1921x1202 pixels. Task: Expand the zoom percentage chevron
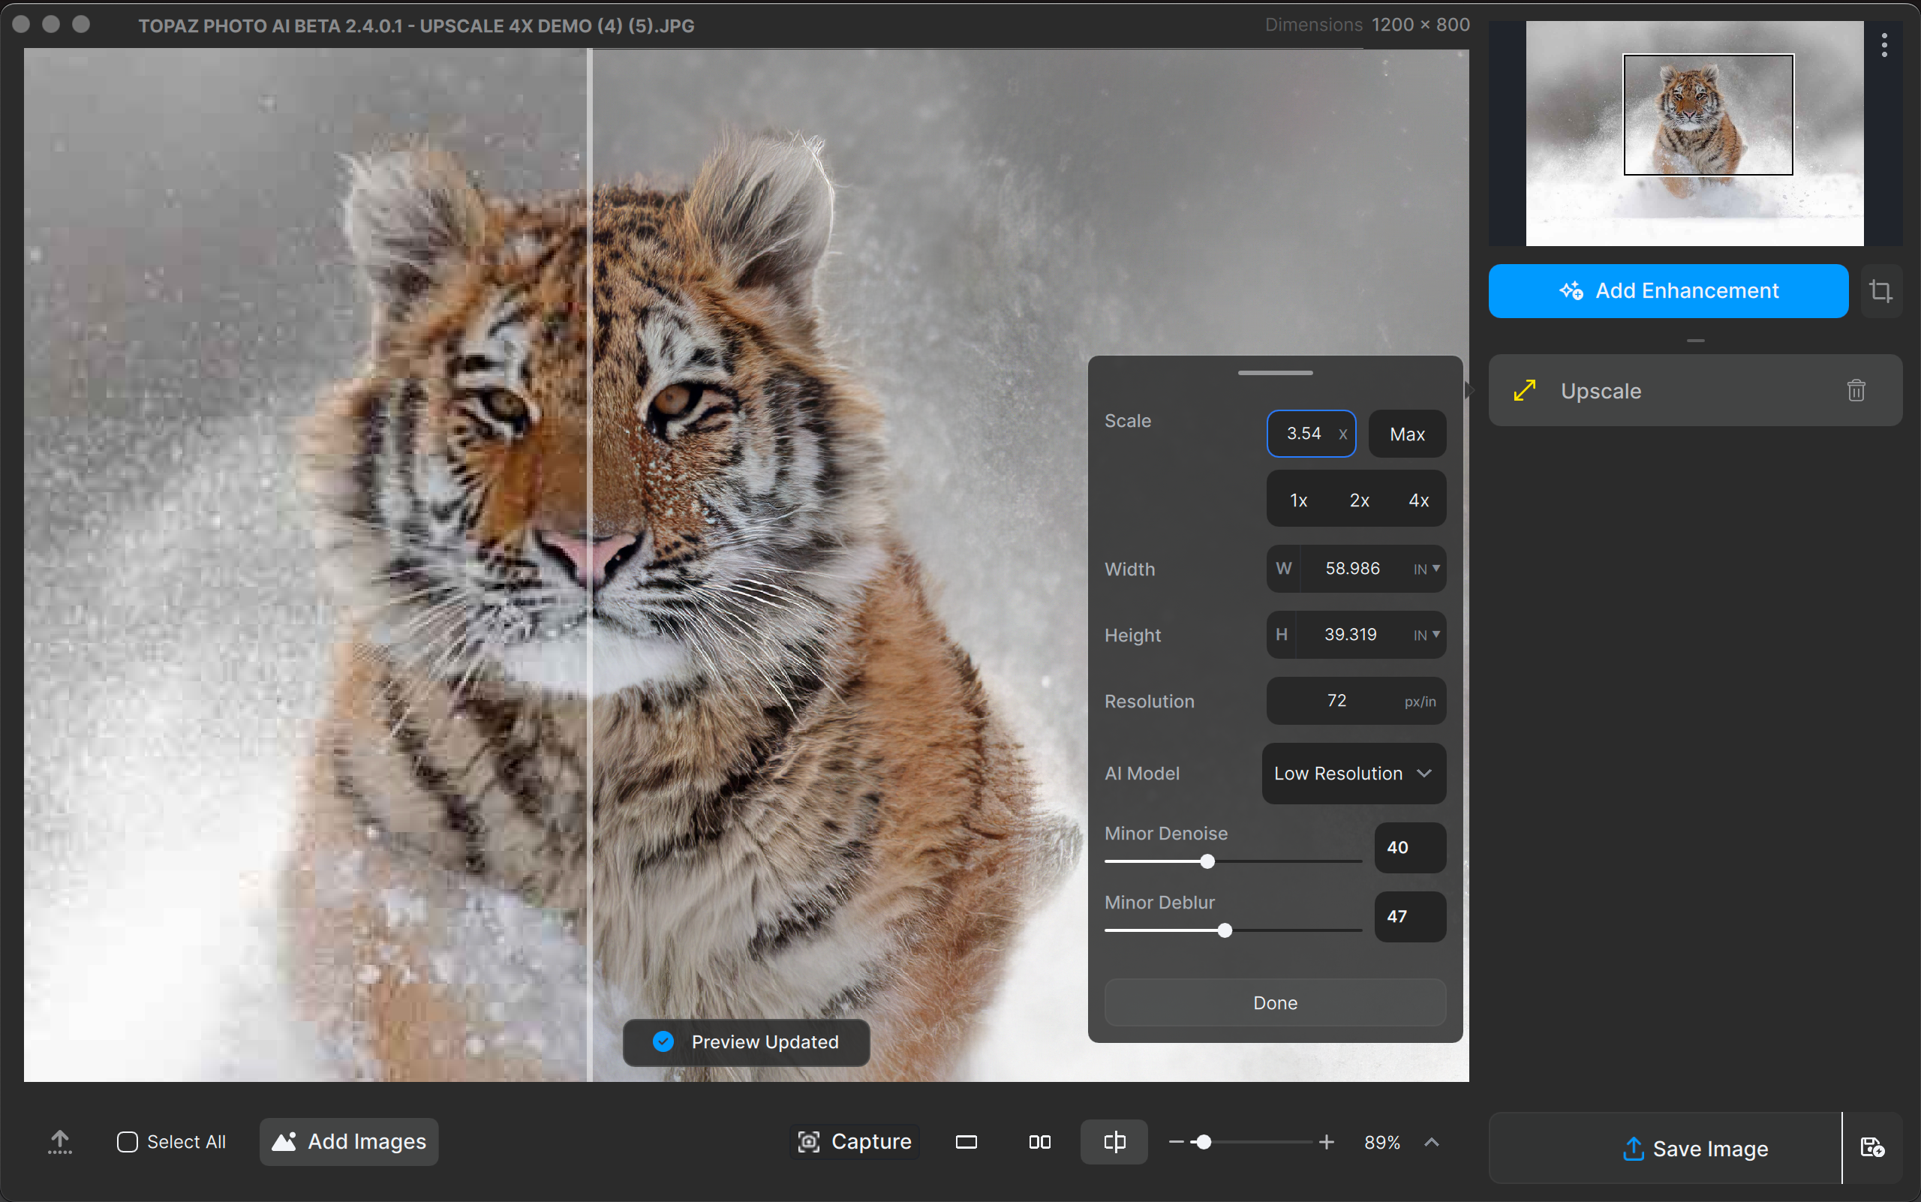(1431, 1143)
